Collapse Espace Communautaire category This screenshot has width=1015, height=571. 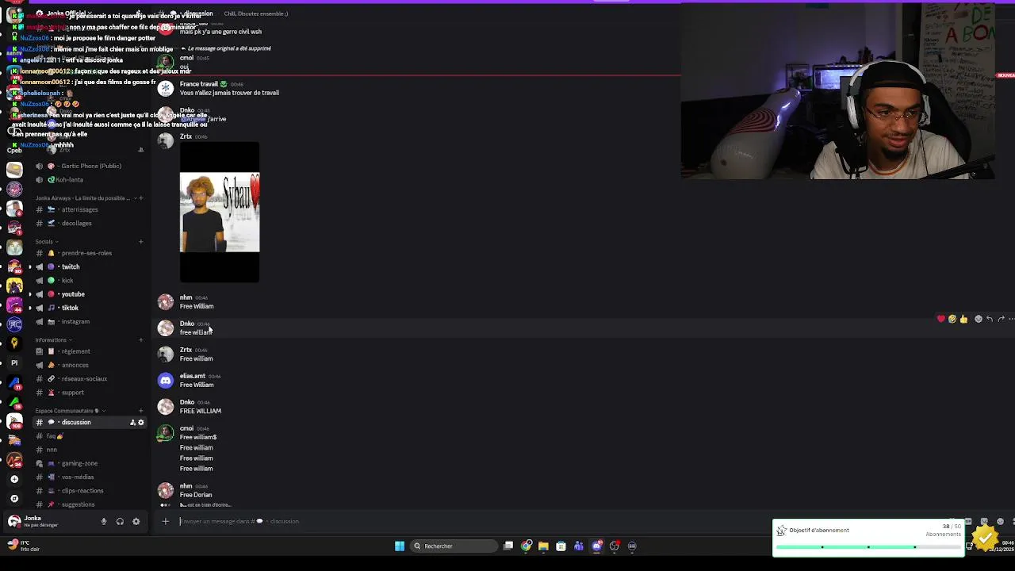(71, 411)
